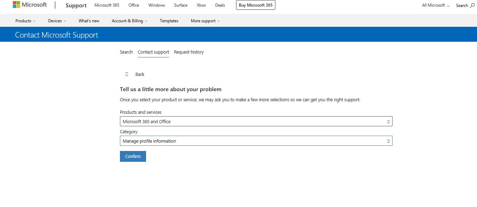Open the Xbox link in header
This screenshot has height=207, width=477.
click(x=201, y=5)
